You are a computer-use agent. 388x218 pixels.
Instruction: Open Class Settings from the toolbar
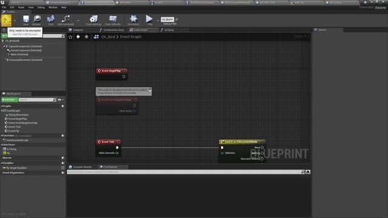pyautogui.click(x=93, y=20)
